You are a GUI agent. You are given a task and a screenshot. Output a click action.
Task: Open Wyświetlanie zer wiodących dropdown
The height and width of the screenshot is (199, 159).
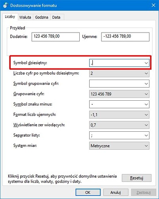tap(119, 125)
